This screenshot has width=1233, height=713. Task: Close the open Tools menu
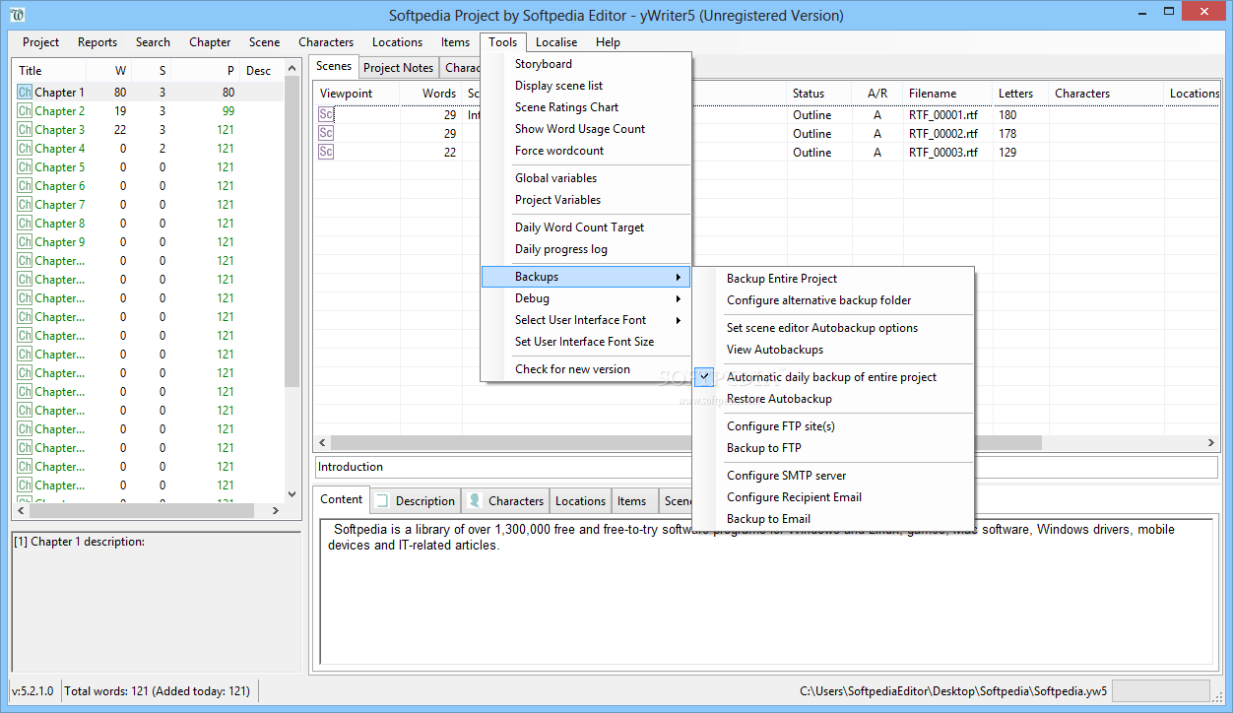503,42
